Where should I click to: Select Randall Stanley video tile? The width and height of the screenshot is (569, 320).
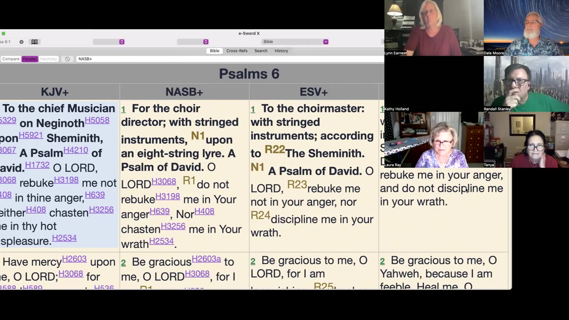click(526, 84)
